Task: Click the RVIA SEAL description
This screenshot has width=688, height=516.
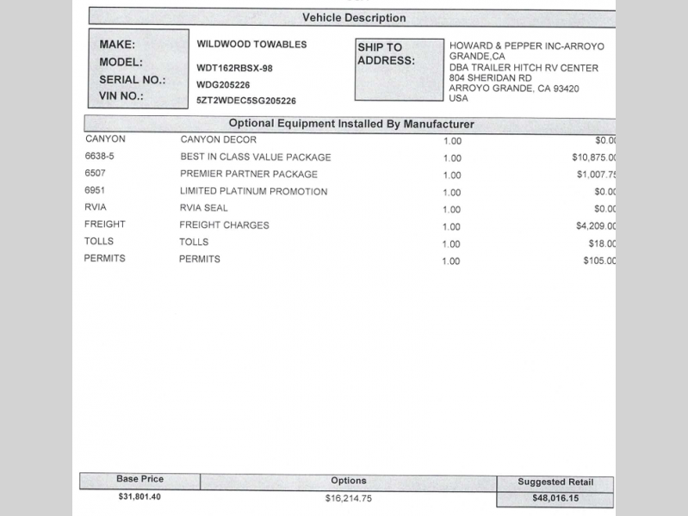Action: point(206,208)
